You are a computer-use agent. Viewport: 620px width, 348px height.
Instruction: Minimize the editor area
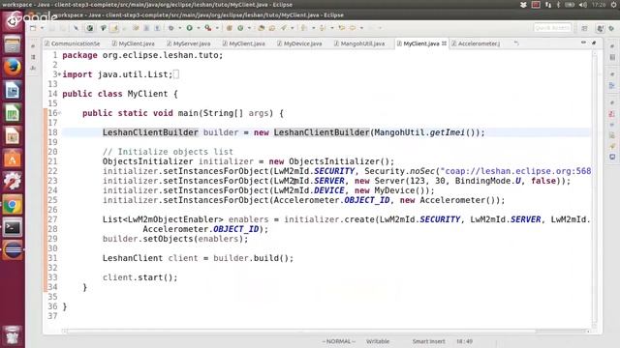coord(583,43)
